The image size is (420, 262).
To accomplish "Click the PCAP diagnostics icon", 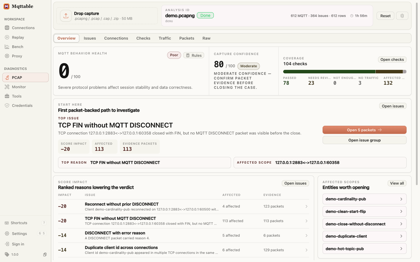I will click(x=7, y=77).
